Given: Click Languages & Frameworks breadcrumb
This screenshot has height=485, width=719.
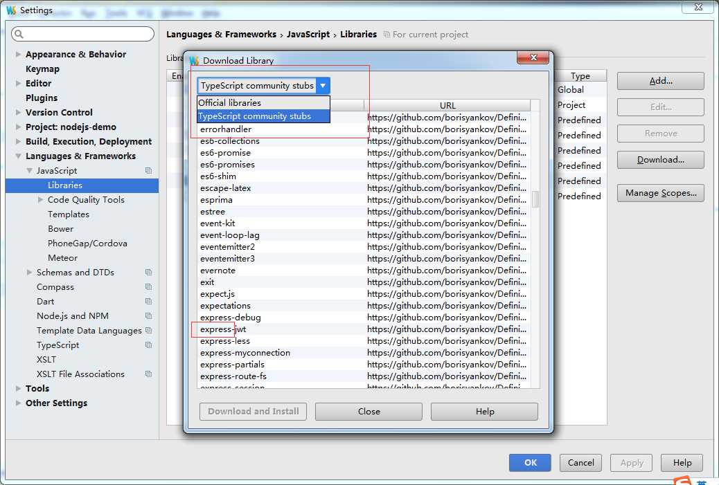Looking at the screenshot, I should point(222,35).
